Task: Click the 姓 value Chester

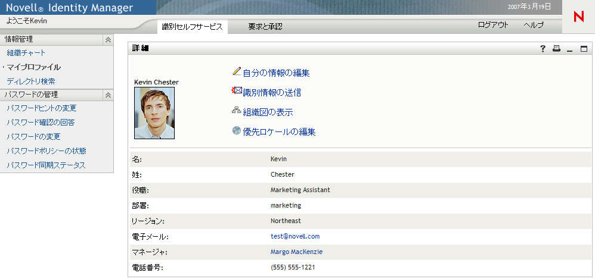Action: click(x=283, y=174)
